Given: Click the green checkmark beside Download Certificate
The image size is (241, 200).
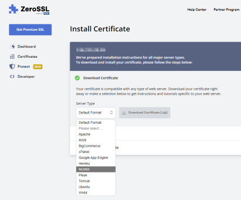Looking at the screenshot, I should tap(77, 78).
